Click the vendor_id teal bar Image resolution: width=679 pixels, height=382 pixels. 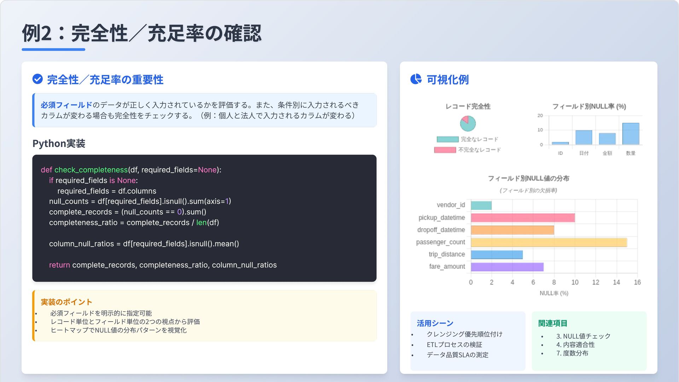pos(481,205)
